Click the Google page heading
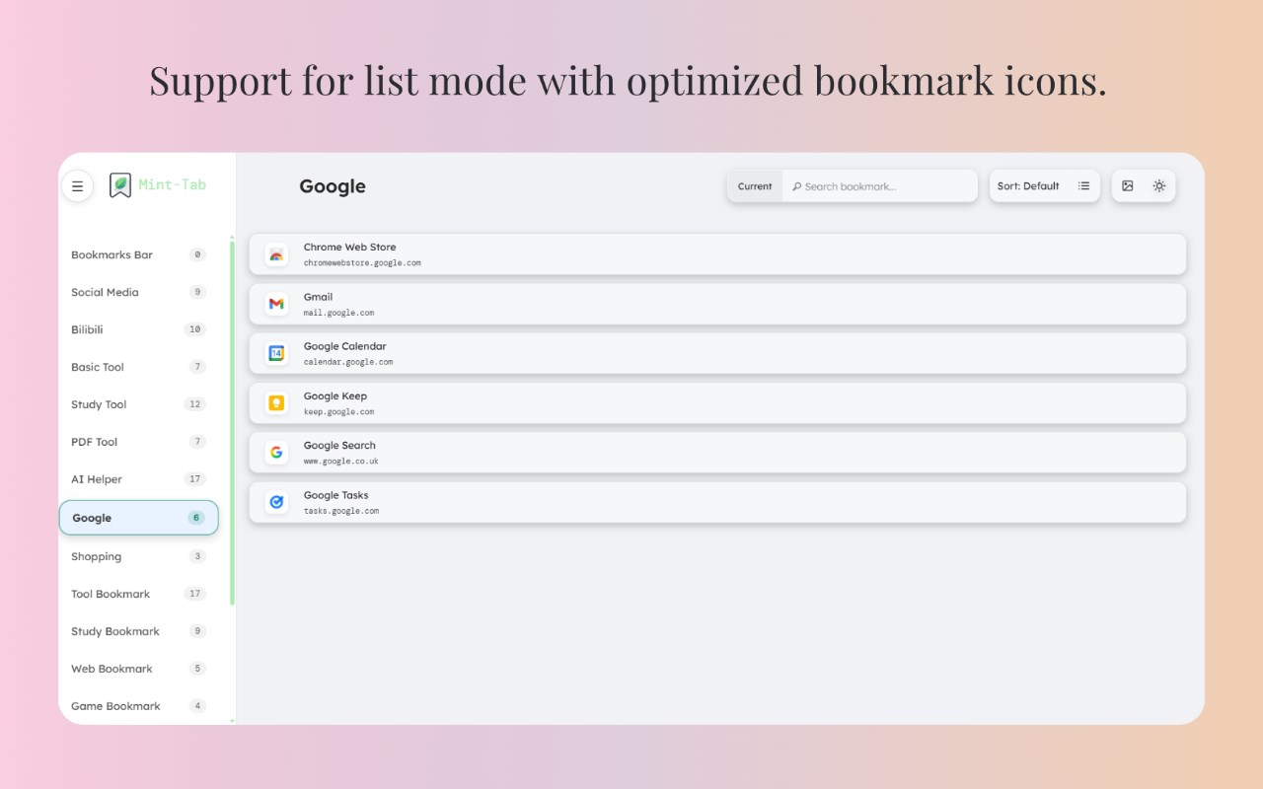 pyautogui.click(x=333, y=186)
